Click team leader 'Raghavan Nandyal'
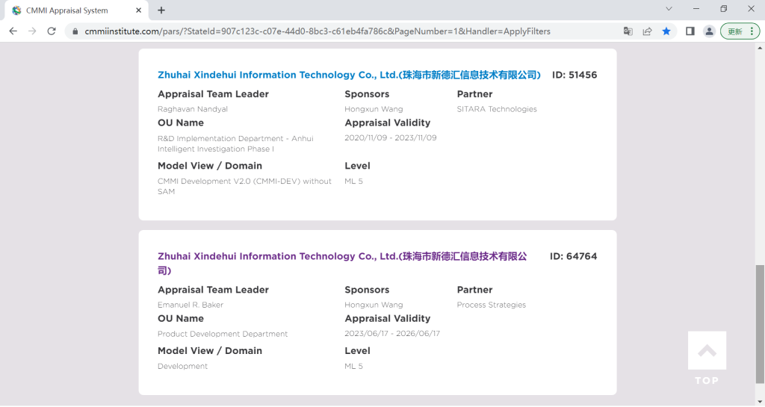Viewport: 765px width, 407px height. tap(193, 109)
